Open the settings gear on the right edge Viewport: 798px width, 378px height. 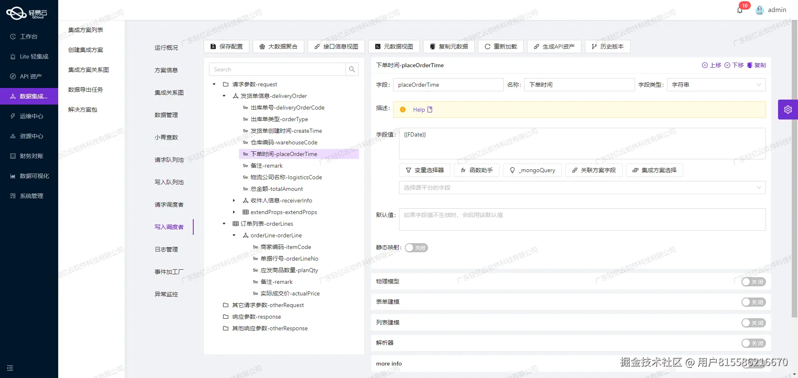pyautogui.click(x=788, y=109)
